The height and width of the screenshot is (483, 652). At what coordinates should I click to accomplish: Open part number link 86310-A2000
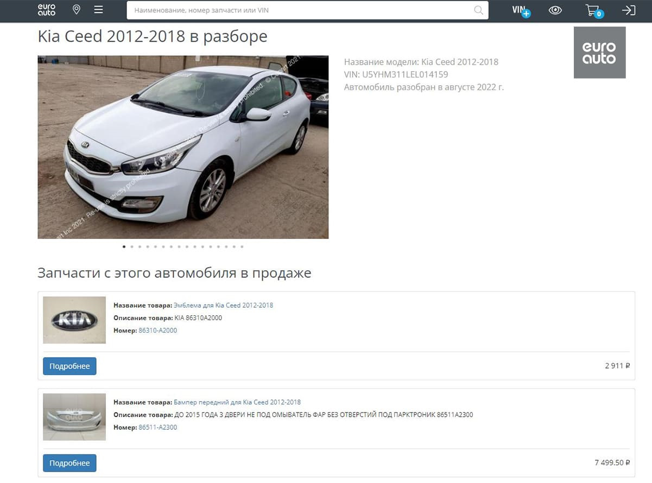(157, 330)
